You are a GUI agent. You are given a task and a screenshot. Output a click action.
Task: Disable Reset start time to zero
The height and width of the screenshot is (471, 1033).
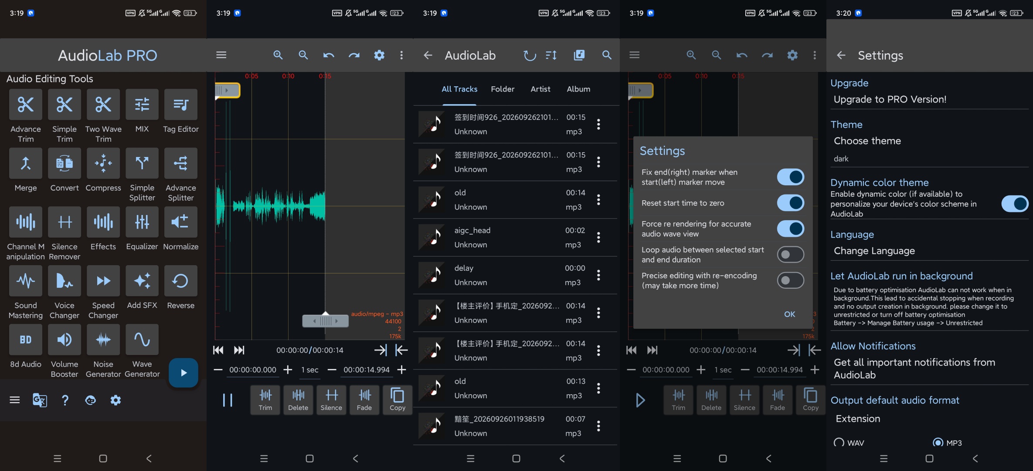[791, 203]
